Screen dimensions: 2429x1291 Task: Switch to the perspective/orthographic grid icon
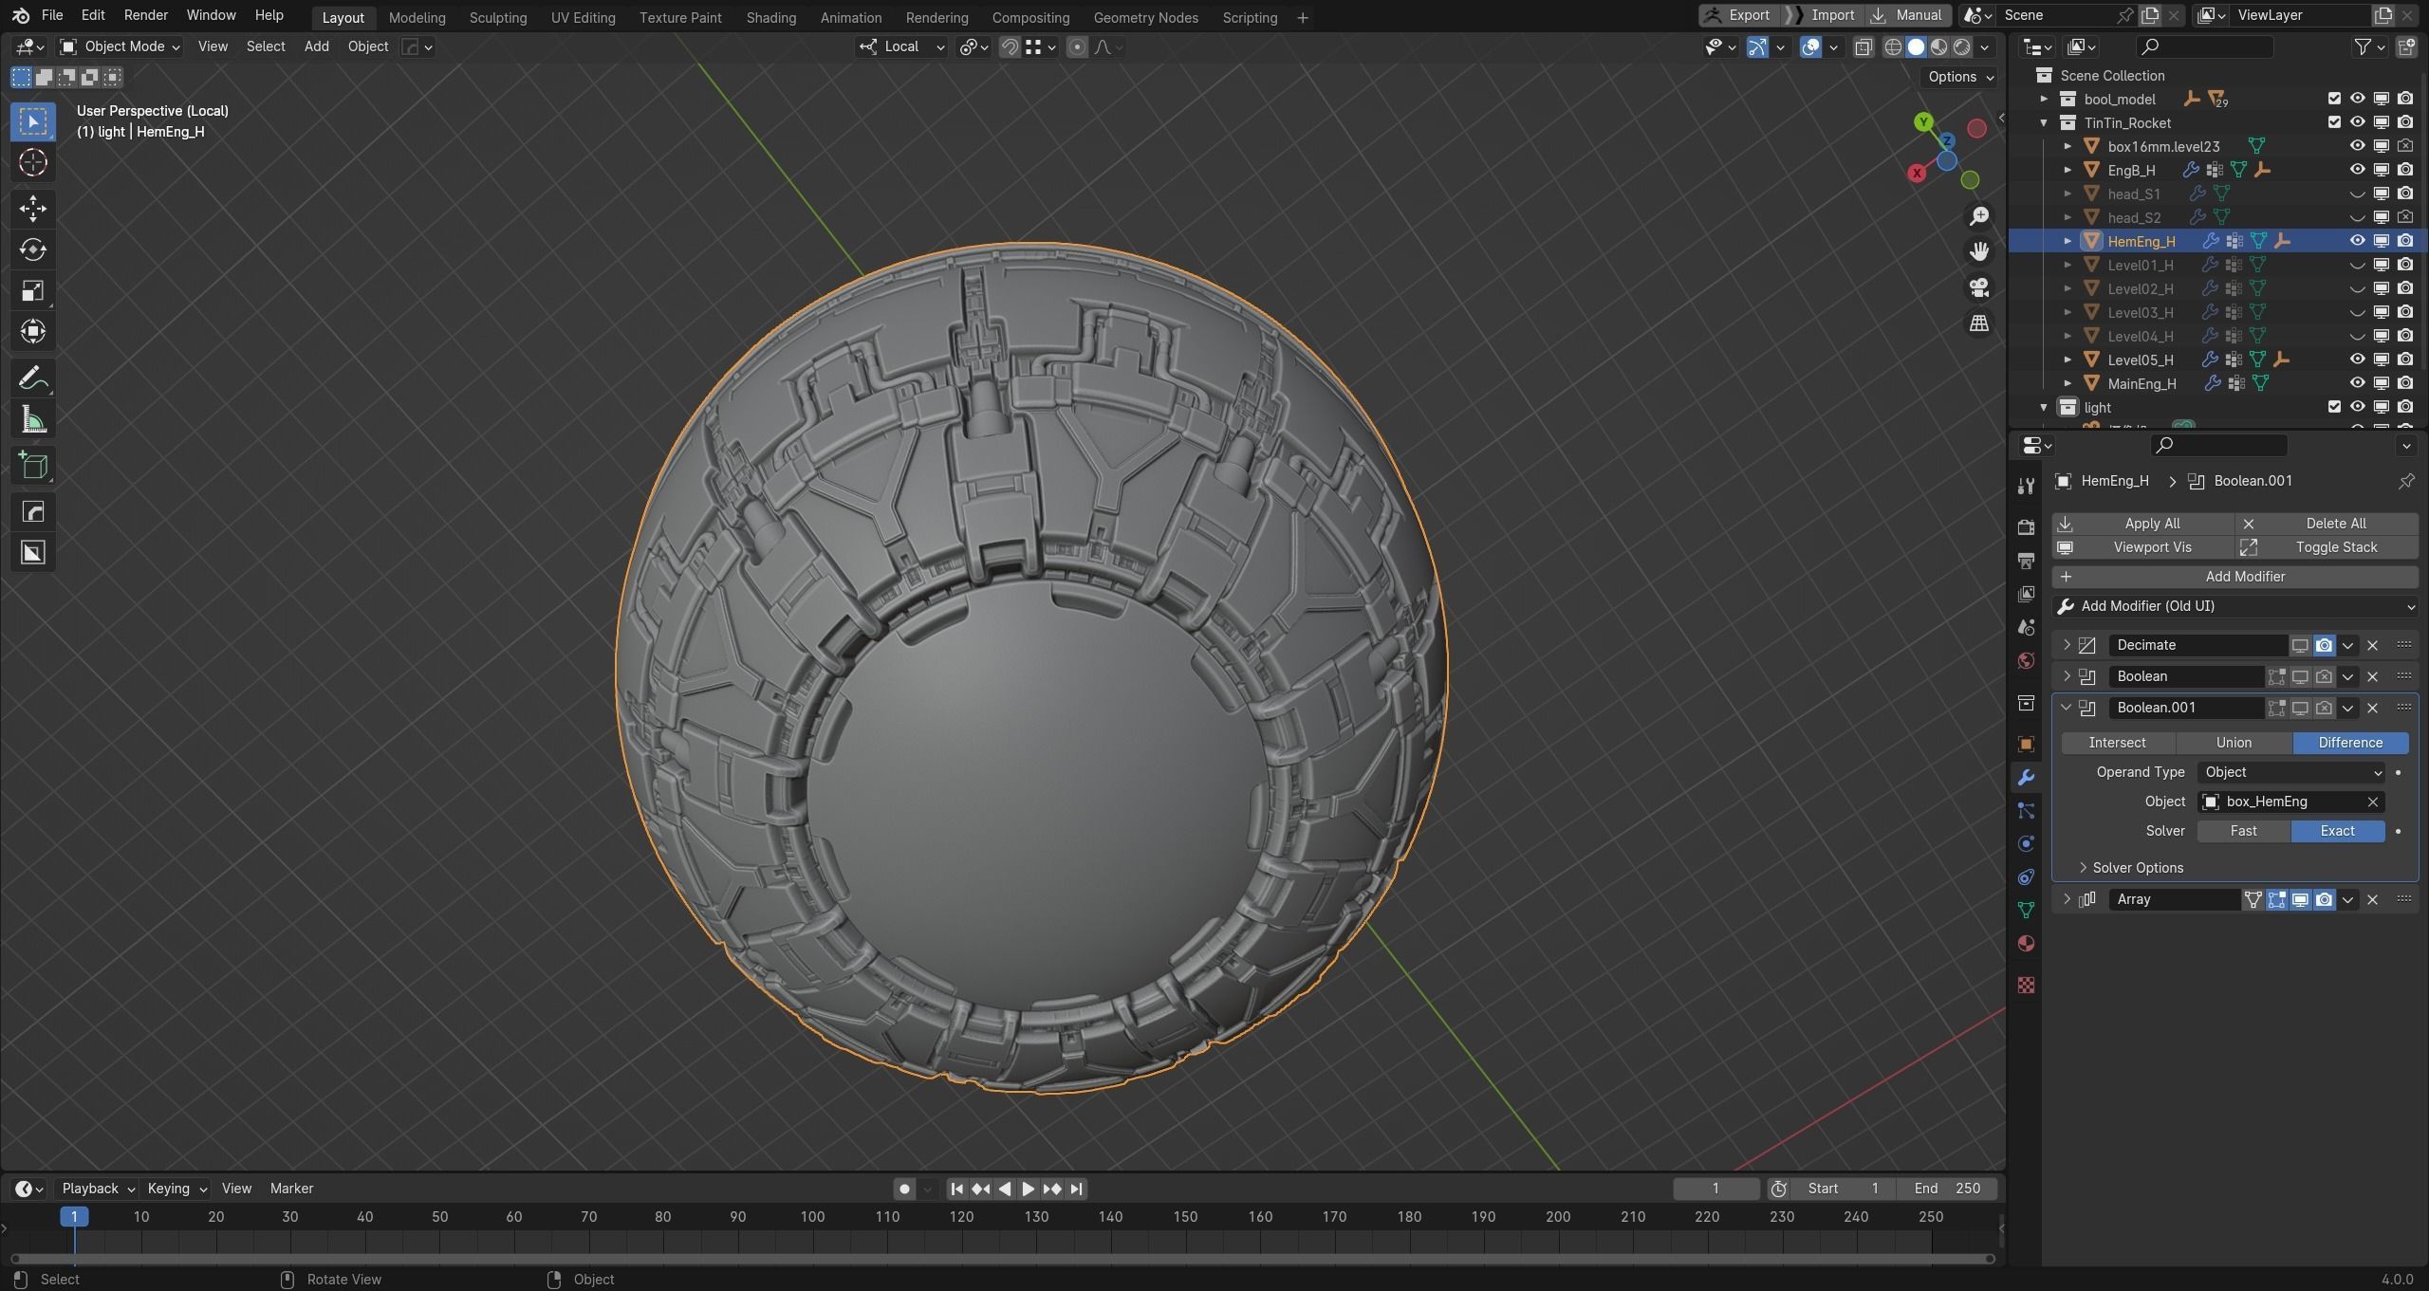coord(1979,323)
